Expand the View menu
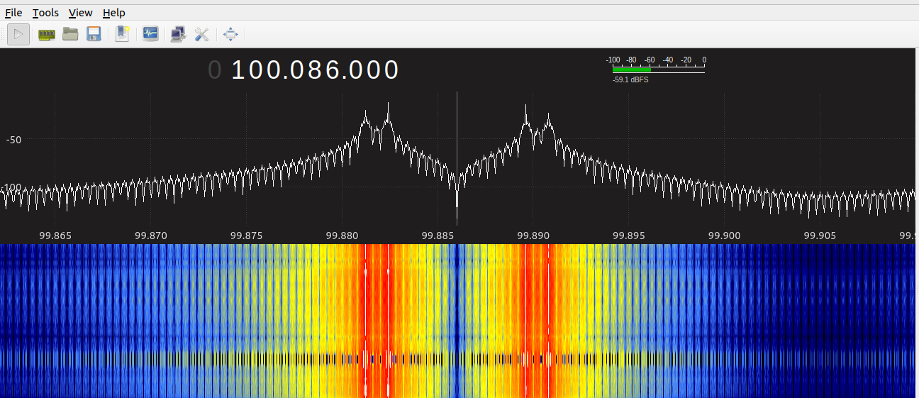 80,13
